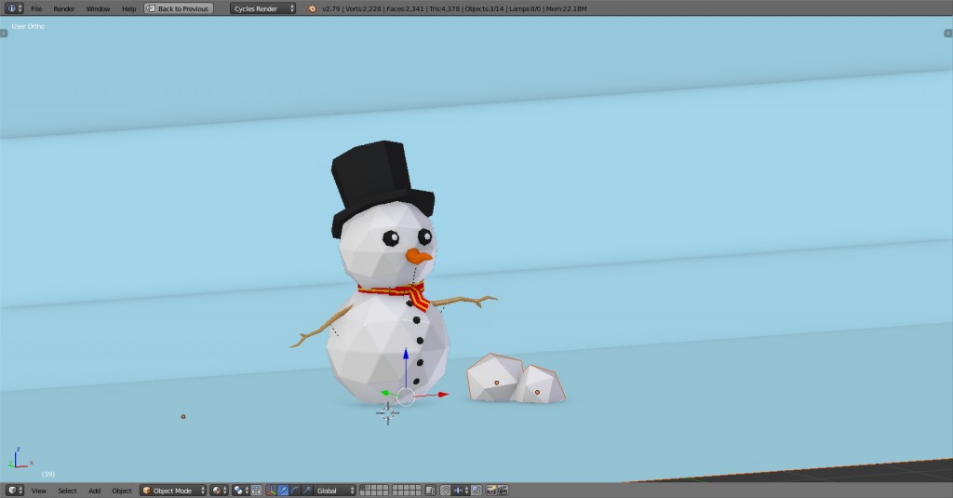The image size is (953, 498).
Task: Toggle the 3D manipulator widget
Action: pyautogui.click(x=271, y=491)
